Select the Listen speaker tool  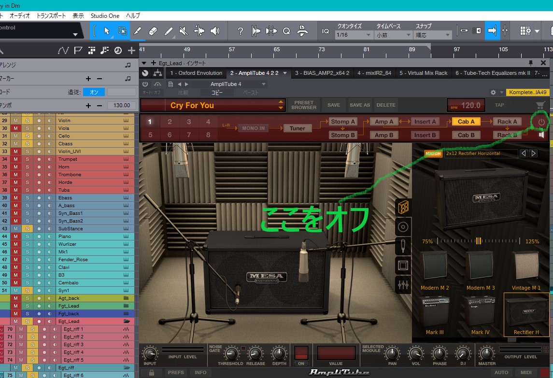pos(215,31)
